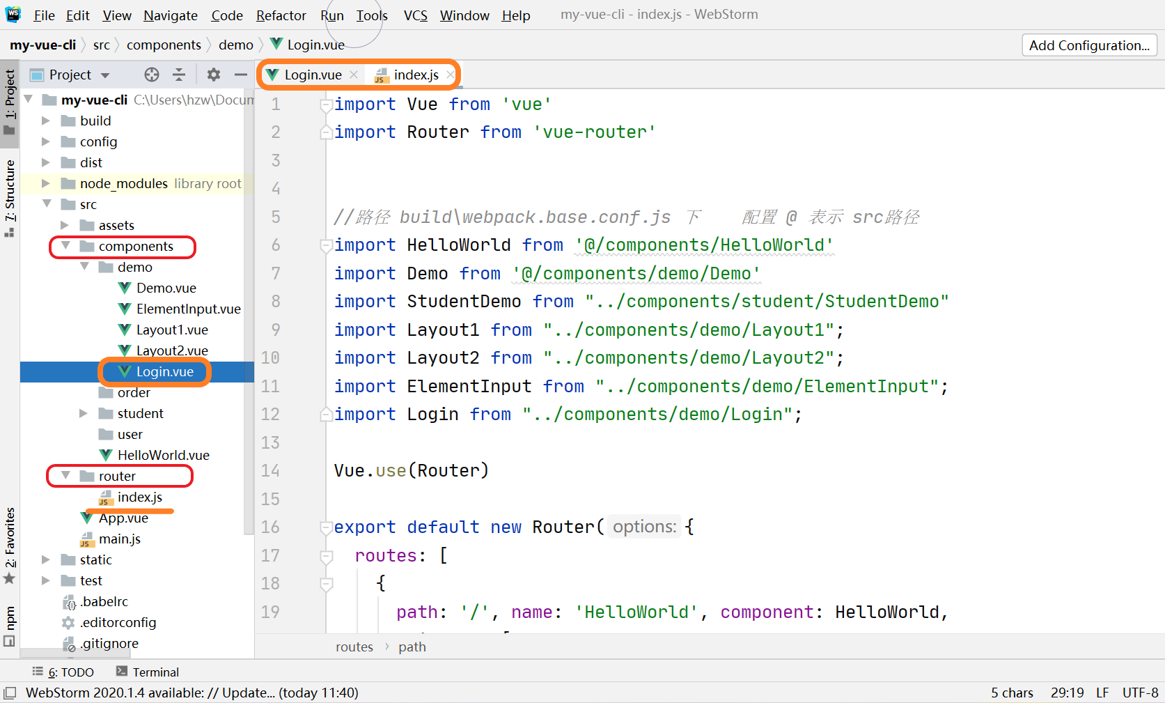Click the fold marker on line 16 export
Image resolution: width=1165 pixels, height=703 pixels.
point(325,528)
